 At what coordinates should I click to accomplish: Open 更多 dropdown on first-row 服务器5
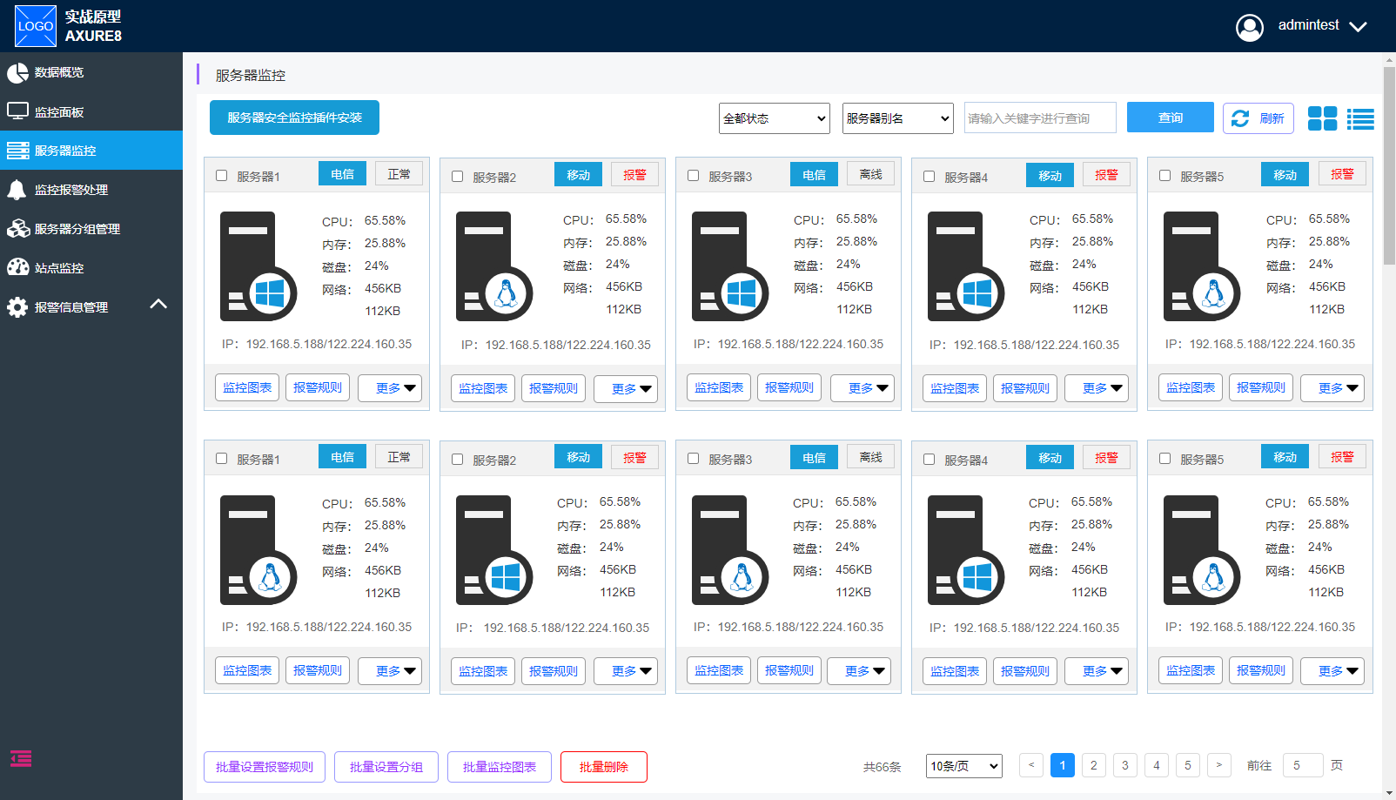(x=1332, y=388)
